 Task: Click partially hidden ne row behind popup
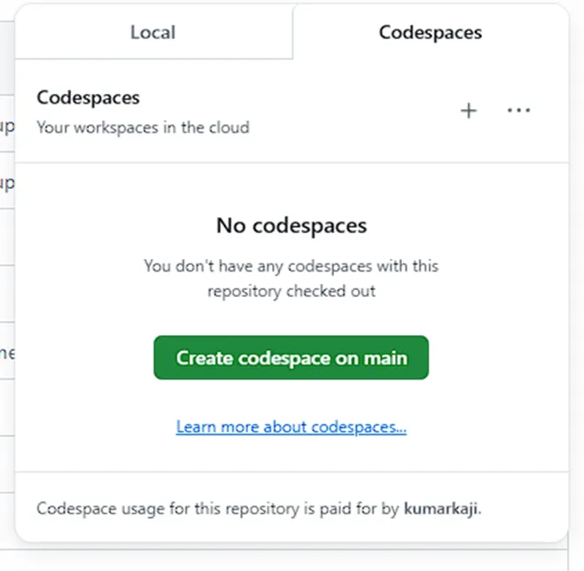pos(7,353)
